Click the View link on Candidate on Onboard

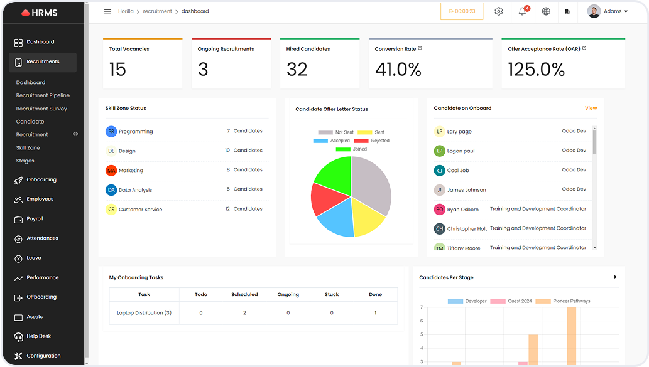(591, 108)
